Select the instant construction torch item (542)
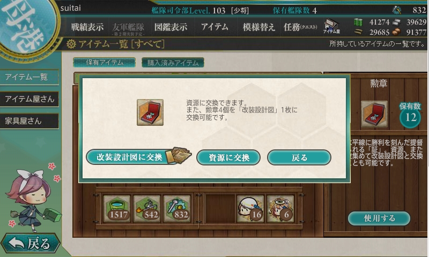This screenshot has width=429, height=257. click(x=147, y=208)
